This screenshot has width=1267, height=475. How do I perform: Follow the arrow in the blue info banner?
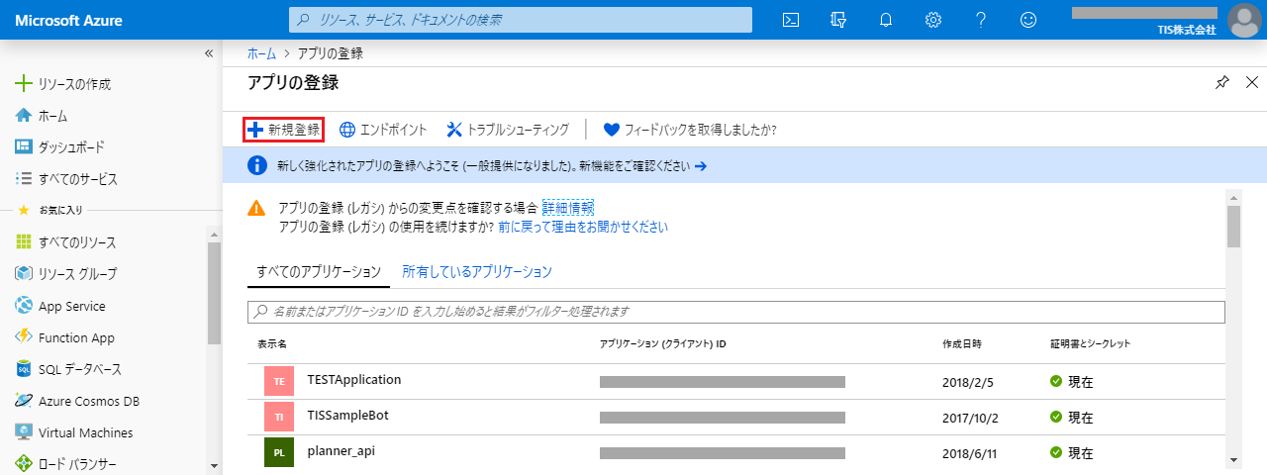(x=701, y=166)
